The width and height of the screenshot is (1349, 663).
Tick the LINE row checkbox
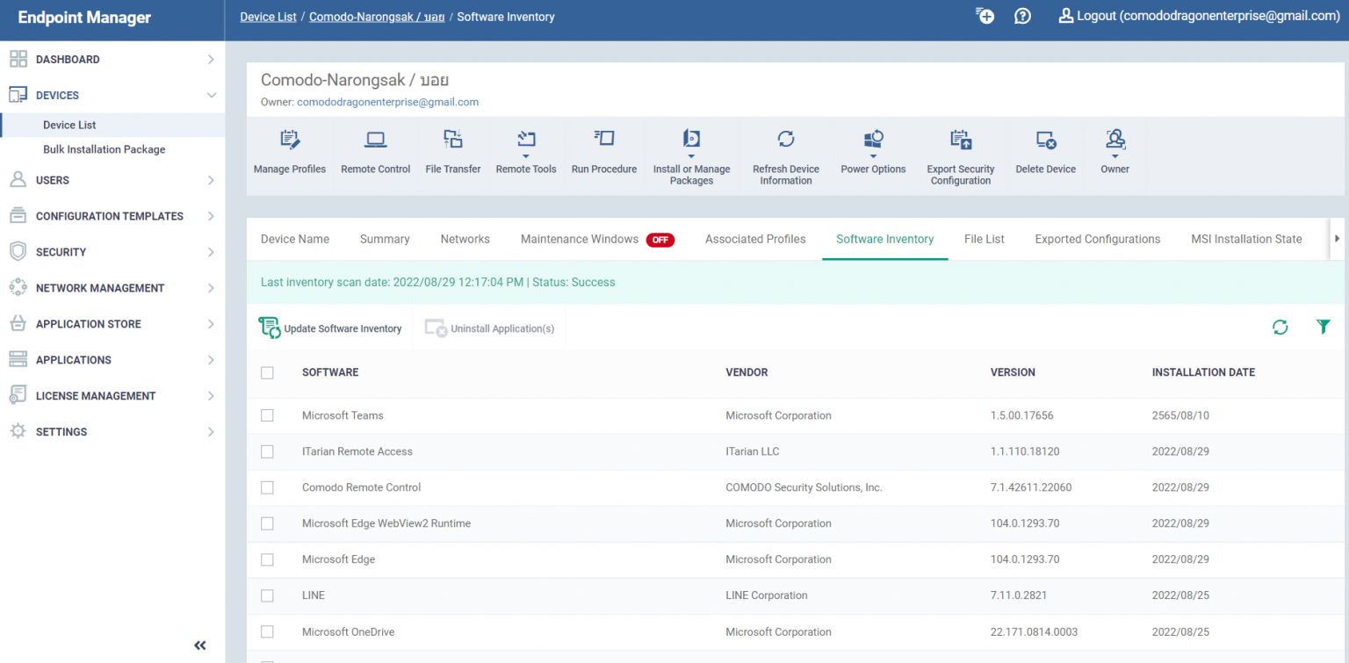pyautogui.click(x=267, y=595)
